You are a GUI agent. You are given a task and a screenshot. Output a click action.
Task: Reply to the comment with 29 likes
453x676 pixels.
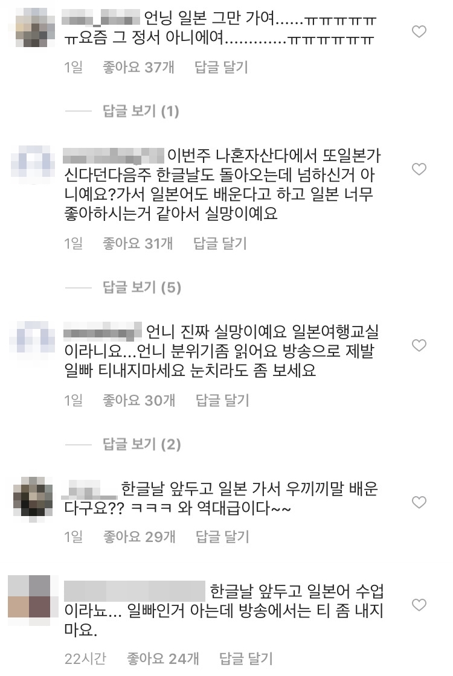point(223,537)
